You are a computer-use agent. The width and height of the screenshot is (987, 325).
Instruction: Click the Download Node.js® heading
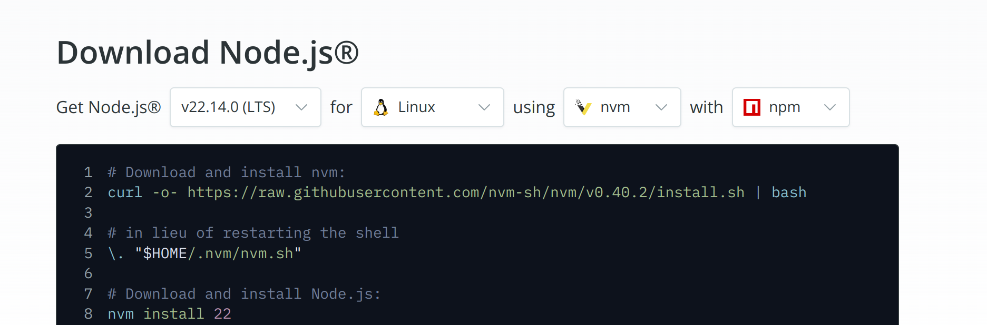[x=208, y=53]
